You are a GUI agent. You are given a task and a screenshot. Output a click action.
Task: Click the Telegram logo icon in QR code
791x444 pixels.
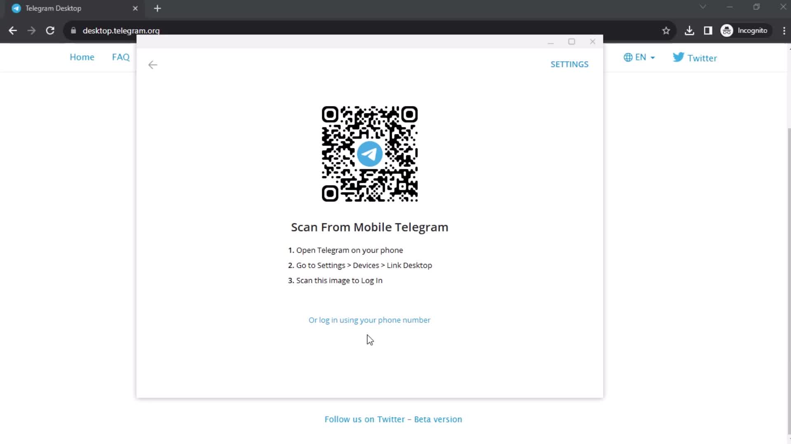(x=370, y=153)
